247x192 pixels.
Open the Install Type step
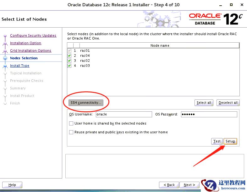click(x=20, y=66)
